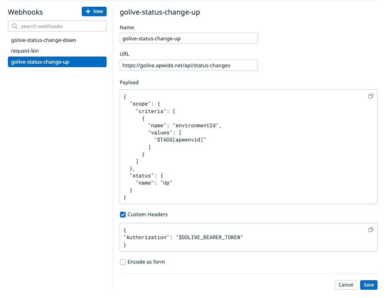Place cursor on "$TAGS[apwenvid]" in payload
The height and width of the screenshot is (298, 387).
[180, 140]
